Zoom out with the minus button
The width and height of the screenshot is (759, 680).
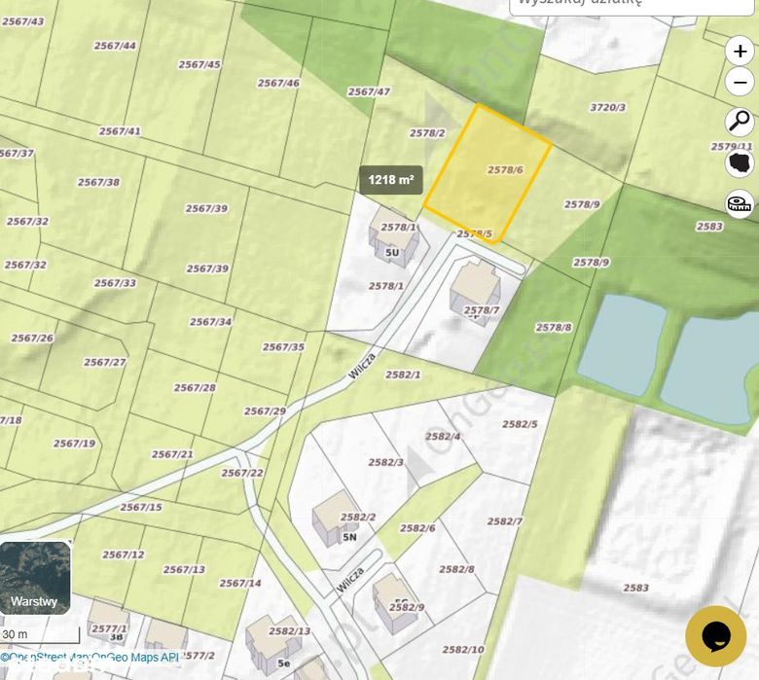point(740,83)
